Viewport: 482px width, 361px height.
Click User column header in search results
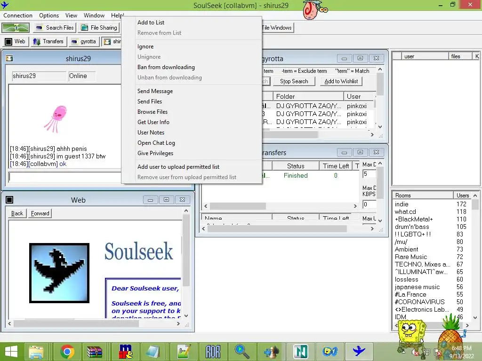coord(359,96)
